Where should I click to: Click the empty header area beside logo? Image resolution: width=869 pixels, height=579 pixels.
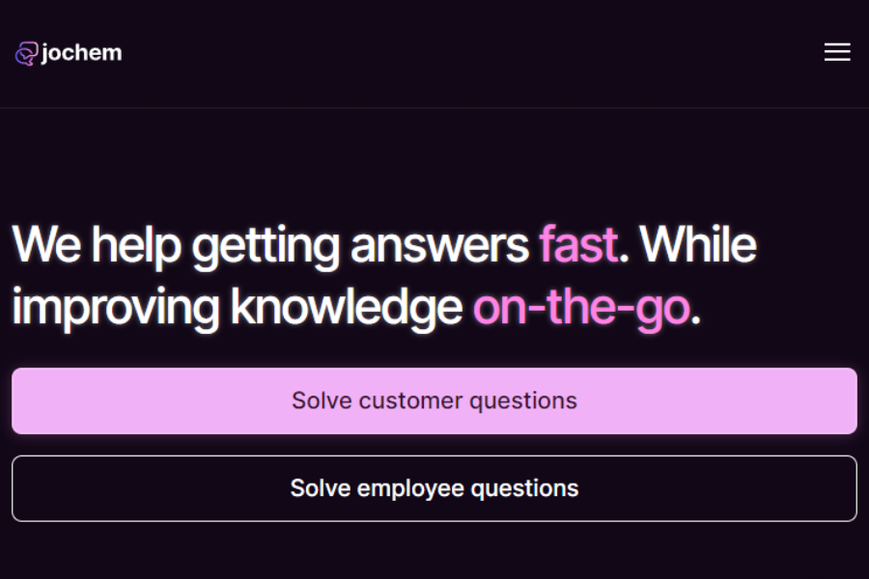click(x=471, y=53)
